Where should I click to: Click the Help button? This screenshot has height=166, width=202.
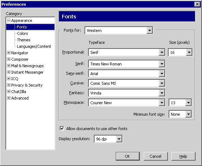(183, 156)
